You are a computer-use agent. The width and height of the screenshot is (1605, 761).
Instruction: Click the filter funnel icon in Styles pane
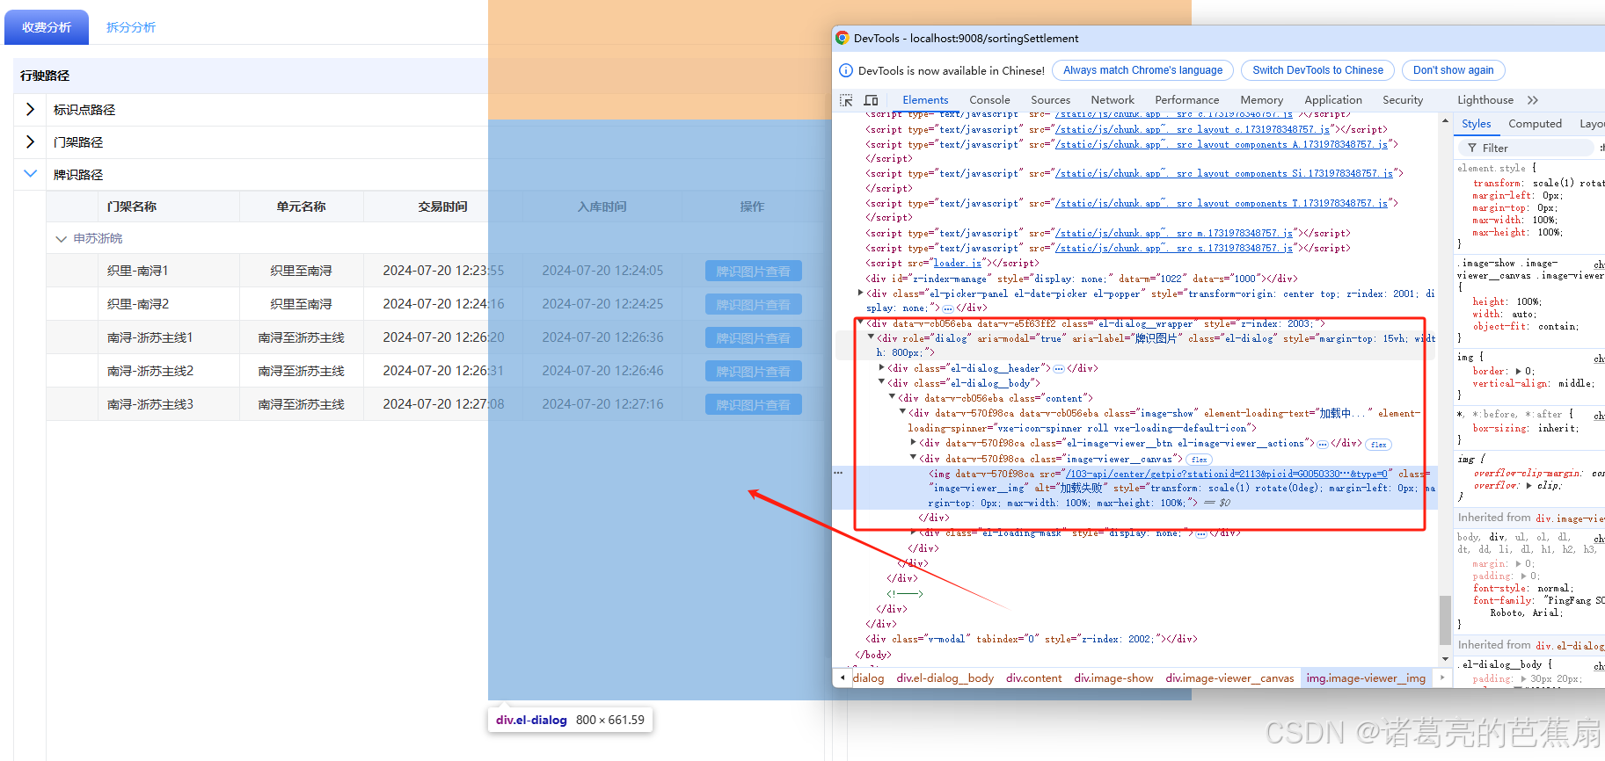coord(1470,149)
